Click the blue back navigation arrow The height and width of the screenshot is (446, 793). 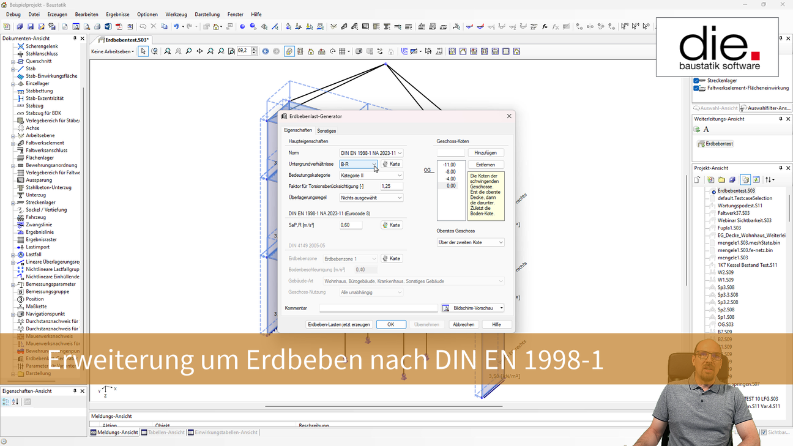click(266, 51)
